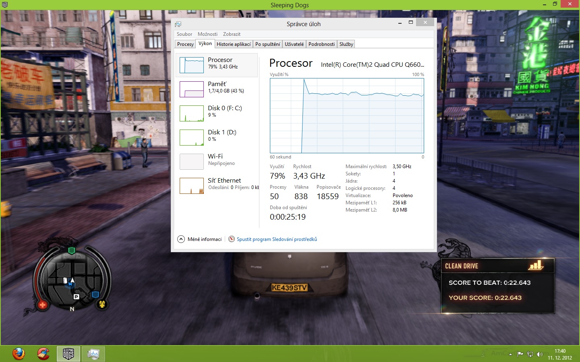
Task: Select the Procesor performance entry
Action: click(x=217, y=65)
